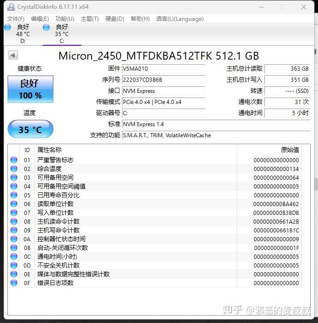Image resolution: width=318 pixels, height=323 pixels.
Task: Select the 媒体与数据完整性错误计数 attribute name
Action: (x=73, y=274)
